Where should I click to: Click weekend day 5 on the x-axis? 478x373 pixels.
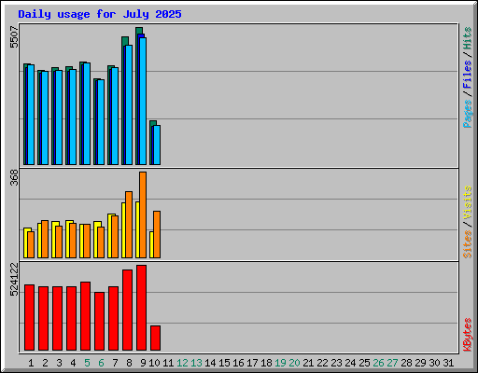pos(87,363)
